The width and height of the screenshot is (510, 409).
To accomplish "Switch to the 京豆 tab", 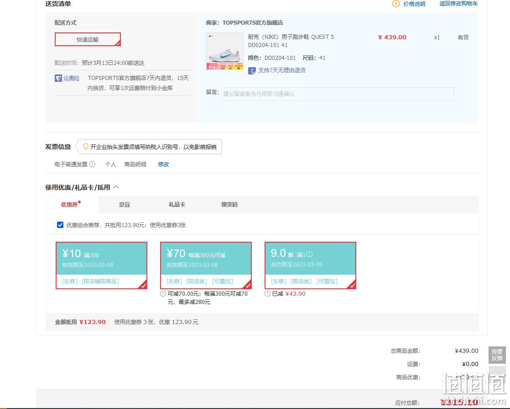I will [124, 205].
